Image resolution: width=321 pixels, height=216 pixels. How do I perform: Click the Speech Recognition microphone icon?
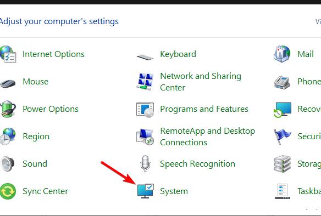pos(145,163)
